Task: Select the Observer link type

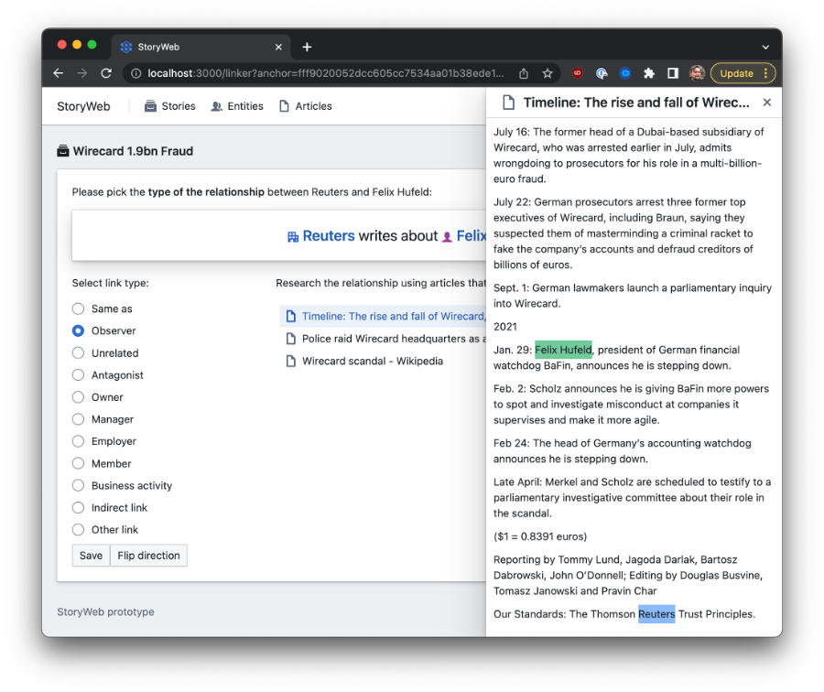Action: [79, 331]
